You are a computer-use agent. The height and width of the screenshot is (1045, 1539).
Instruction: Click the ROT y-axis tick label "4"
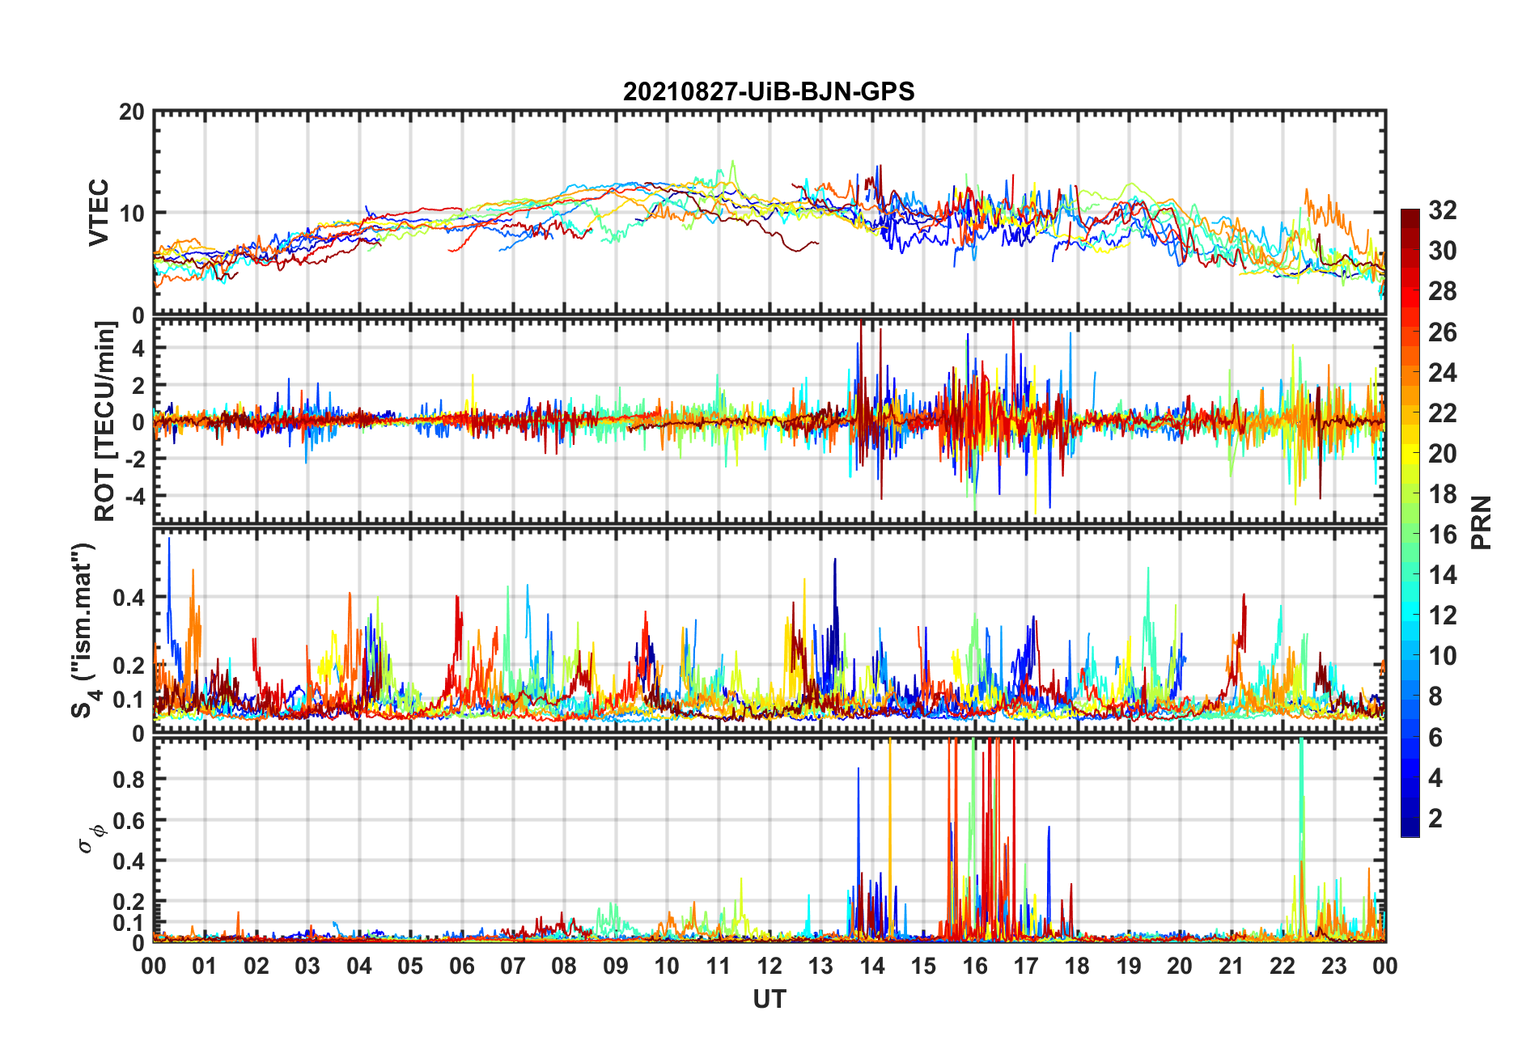coord(138,348)
